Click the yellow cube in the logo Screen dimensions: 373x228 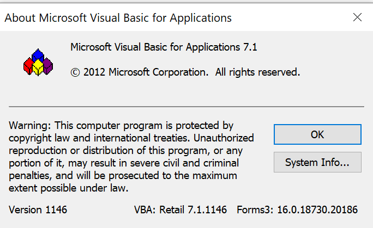38,68
